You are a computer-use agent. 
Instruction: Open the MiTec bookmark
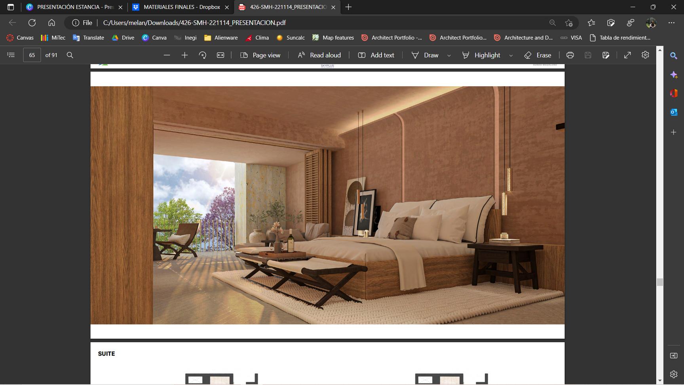click(53, 38)
